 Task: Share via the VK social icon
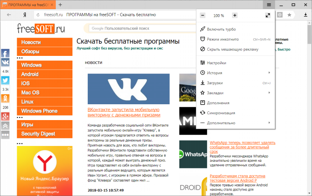click(5, 62)
